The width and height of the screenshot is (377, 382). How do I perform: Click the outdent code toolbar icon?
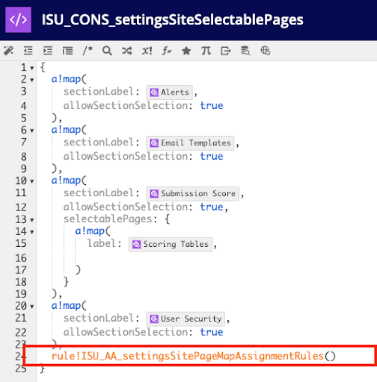coord(28,51)
